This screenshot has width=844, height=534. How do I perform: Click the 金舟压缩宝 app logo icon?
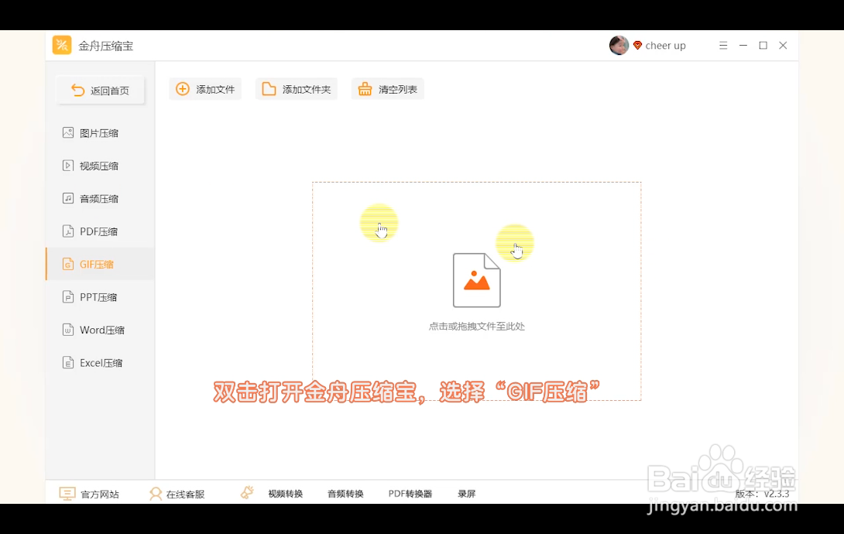[x=62, y=45]
